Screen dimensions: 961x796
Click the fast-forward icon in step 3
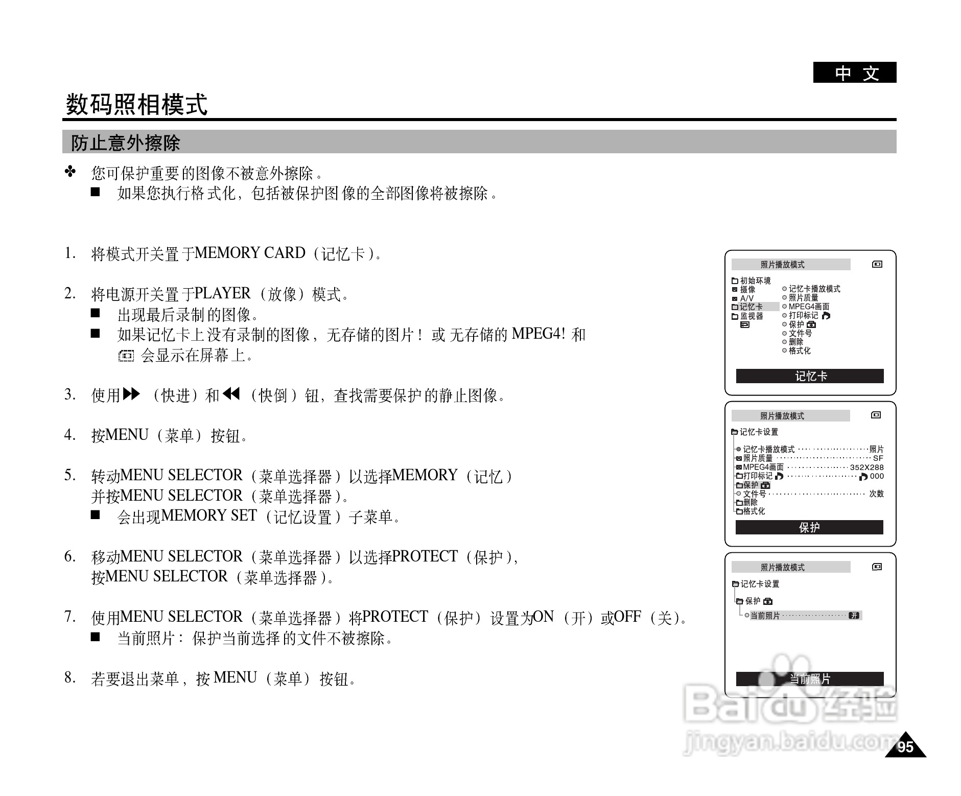point(132,394)
